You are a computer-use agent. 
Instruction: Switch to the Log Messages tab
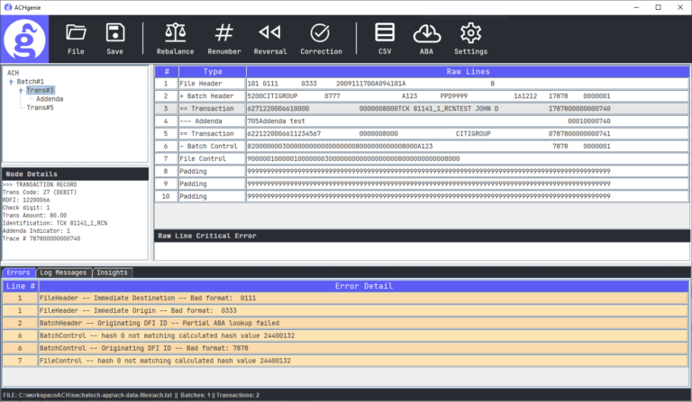point(64,272)
